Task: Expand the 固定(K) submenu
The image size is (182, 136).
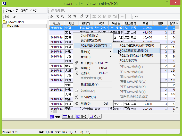Action: 93,52
